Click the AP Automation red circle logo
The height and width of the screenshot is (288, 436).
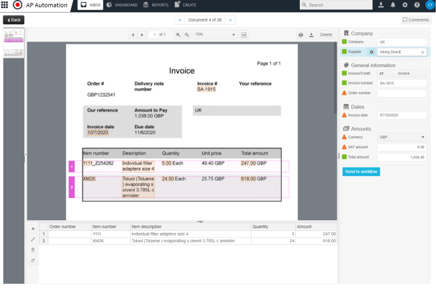tap(17, 5)
